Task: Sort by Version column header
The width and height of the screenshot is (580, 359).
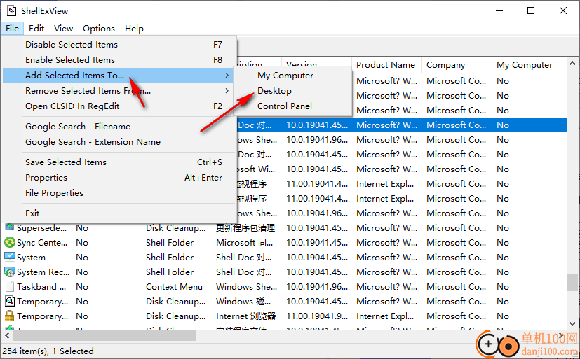Action: [316, 63]
